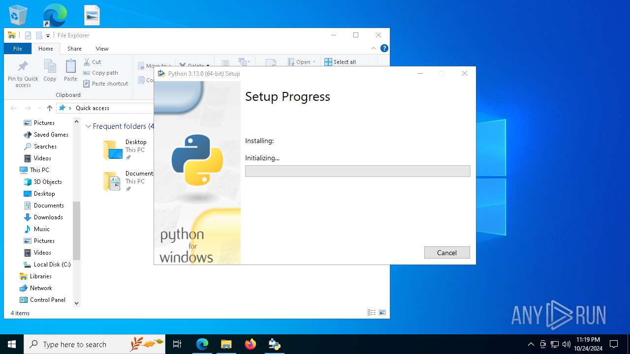This screenshot has width=630, height=354.
Task: Expand chevron beside Quick access star
Action: pos(70,108)
